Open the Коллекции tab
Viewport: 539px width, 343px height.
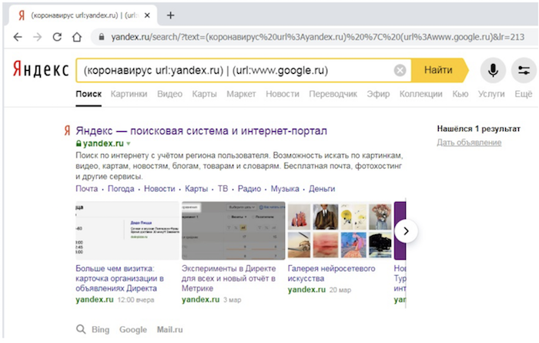click(x=420, y=94)
